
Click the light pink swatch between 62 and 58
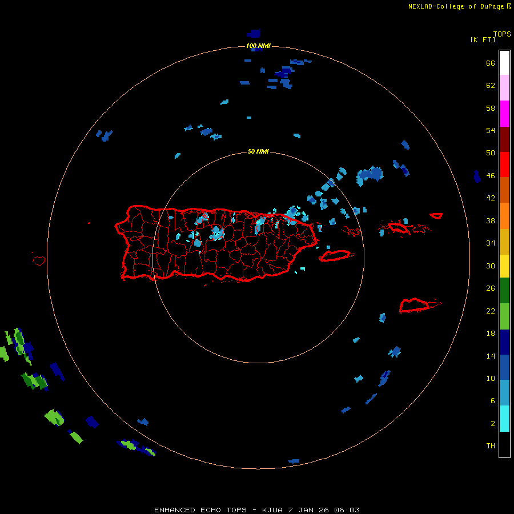504,87
